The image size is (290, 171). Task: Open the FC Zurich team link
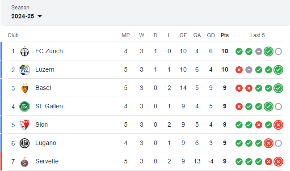[49, 51]
